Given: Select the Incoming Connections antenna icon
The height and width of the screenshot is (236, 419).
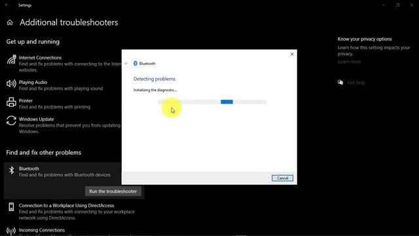Looking at the screenshot, I should coord(11,231).
